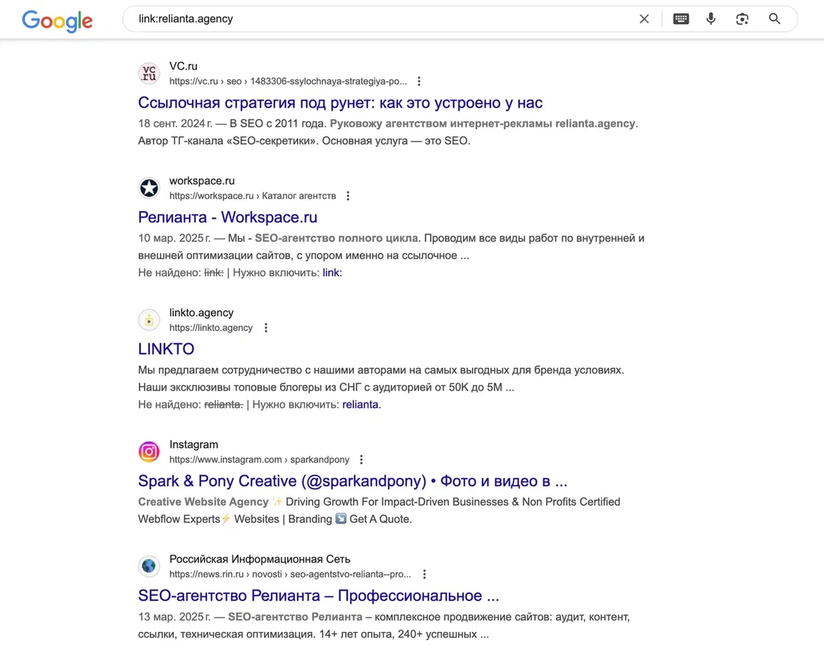Open three-dot menu for workspace.ru result
Image resolution: width=824 pixels, height=657 pixels.
(x=348, y=196)
